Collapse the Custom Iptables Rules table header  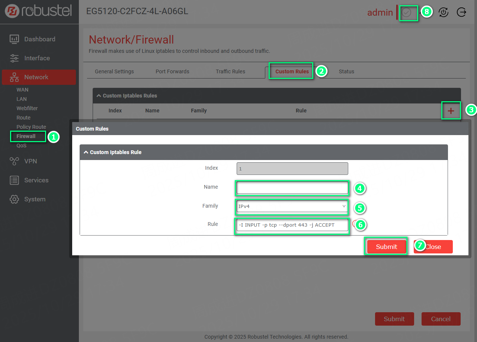pyautogui.click(x=99, y=96)
